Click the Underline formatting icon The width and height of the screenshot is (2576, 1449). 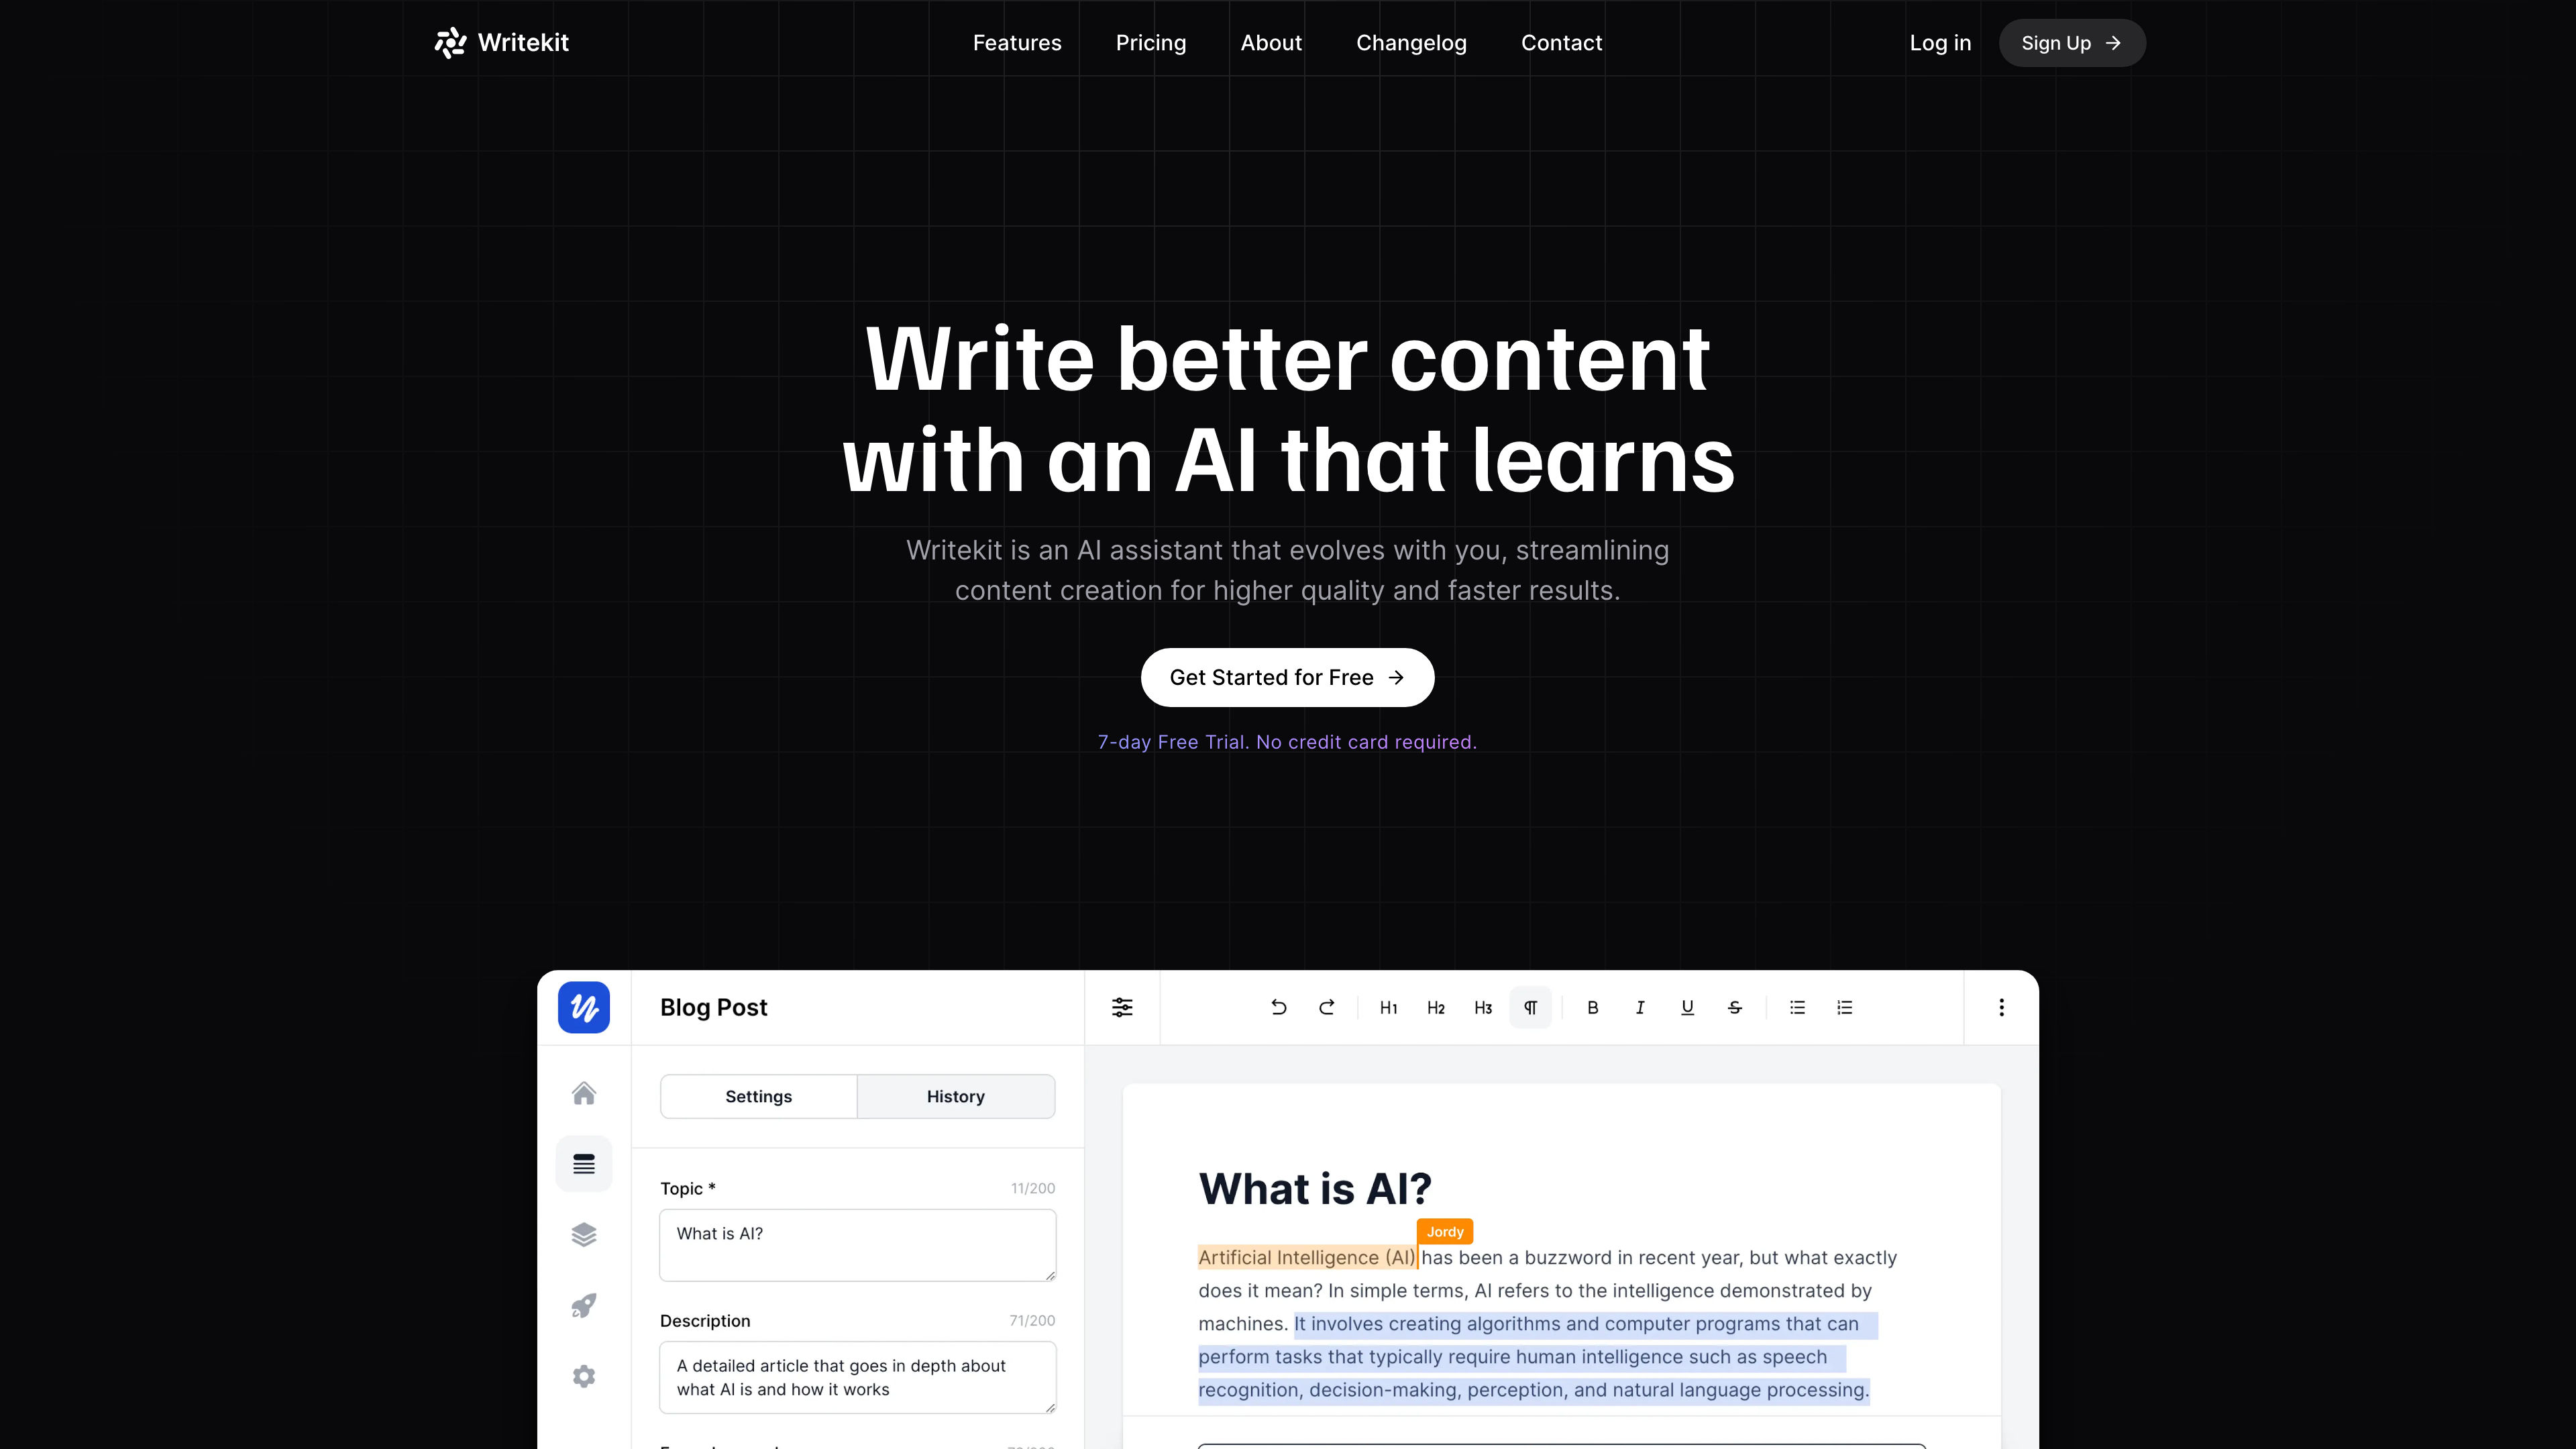(x=1686, y=1007)
